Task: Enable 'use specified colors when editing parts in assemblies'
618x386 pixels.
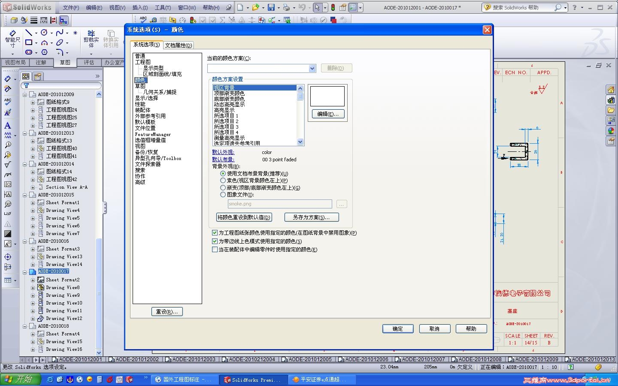Action: tap(215, 249)
